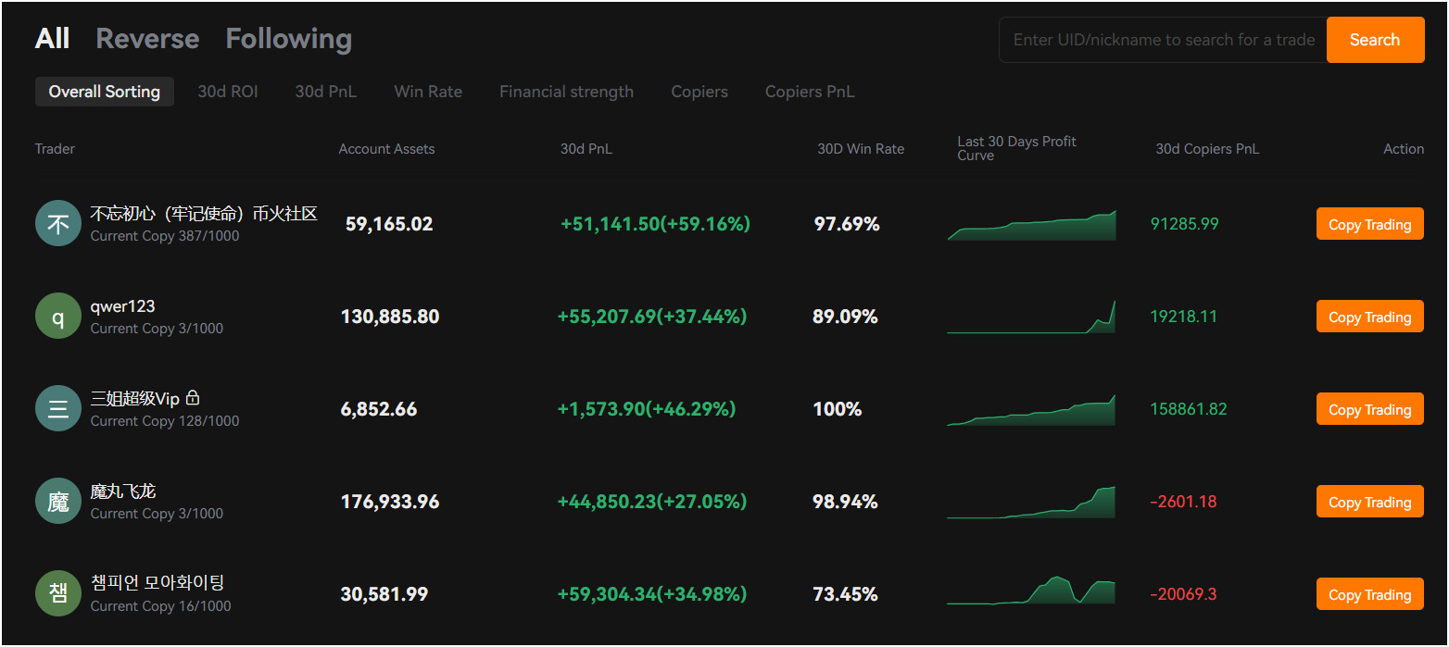1449x647 pixels.
Task: Click the lock icon beside 三姐超级Vip
Action: point(193,398)
